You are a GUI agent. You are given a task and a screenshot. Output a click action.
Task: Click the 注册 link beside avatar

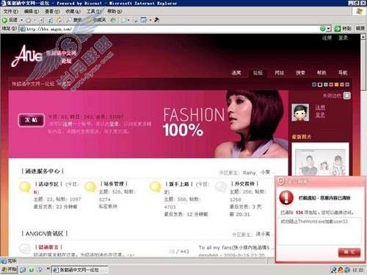[x=320, y=107]
